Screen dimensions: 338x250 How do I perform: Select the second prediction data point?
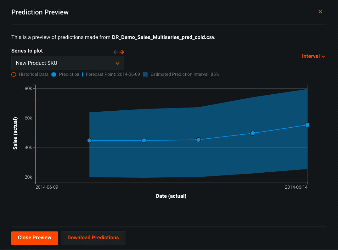tap(144, 141)
